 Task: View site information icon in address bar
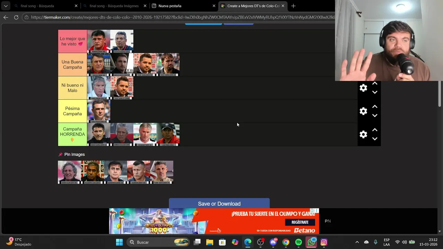(x=27, y=17)
